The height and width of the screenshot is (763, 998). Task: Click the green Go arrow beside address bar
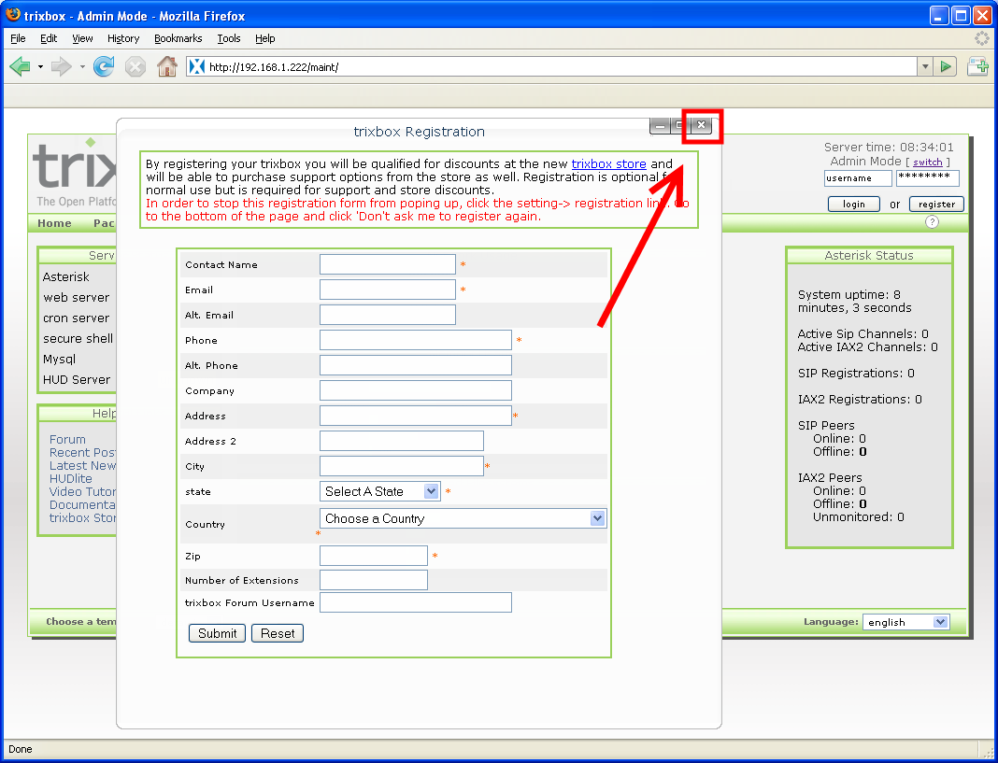click(946, 66)
